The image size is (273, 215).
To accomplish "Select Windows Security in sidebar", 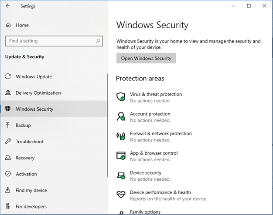I will pos(54,109).
